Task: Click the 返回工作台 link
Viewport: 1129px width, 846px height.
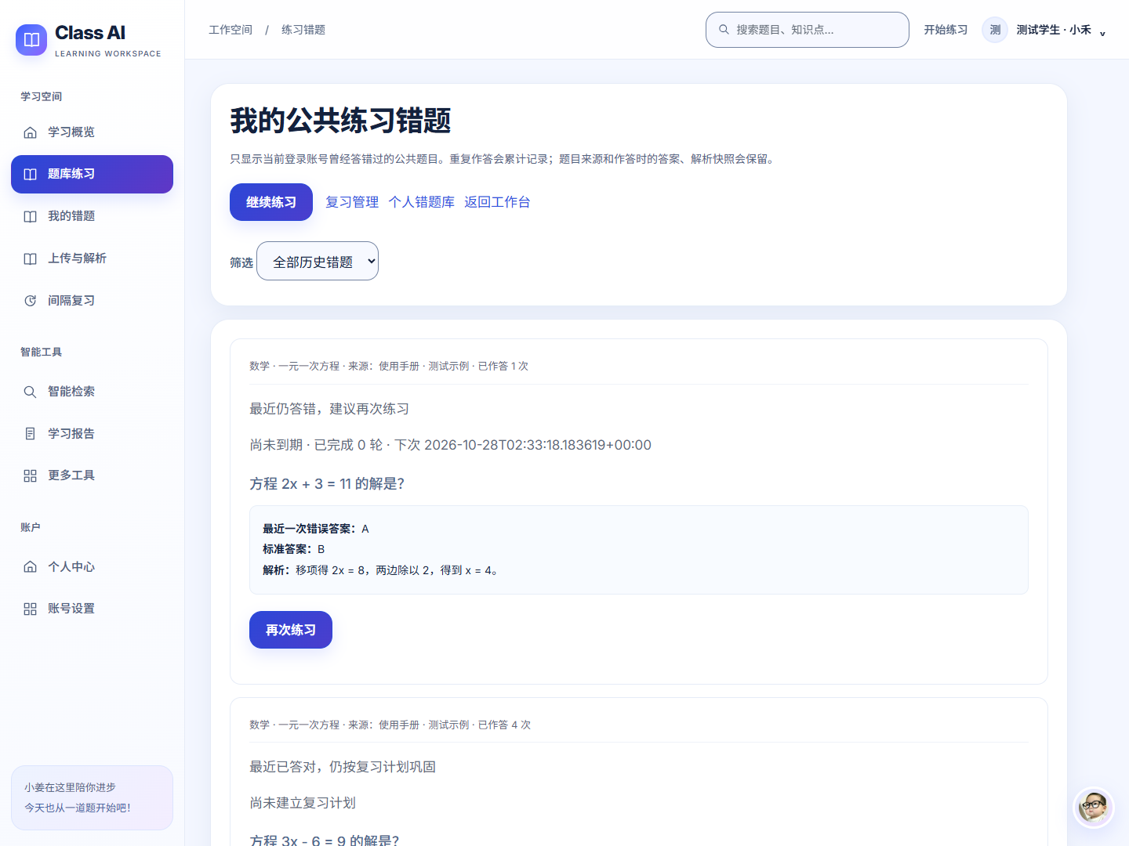Action: coord(497,202)
